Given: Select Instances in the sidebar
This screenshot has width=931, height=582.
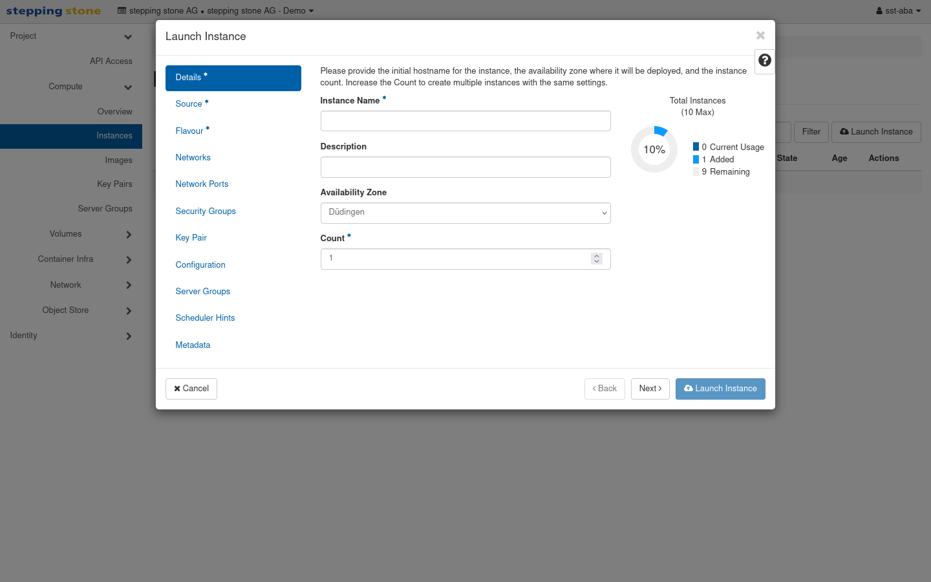Looking at the screenshot, I should point(71,136).
